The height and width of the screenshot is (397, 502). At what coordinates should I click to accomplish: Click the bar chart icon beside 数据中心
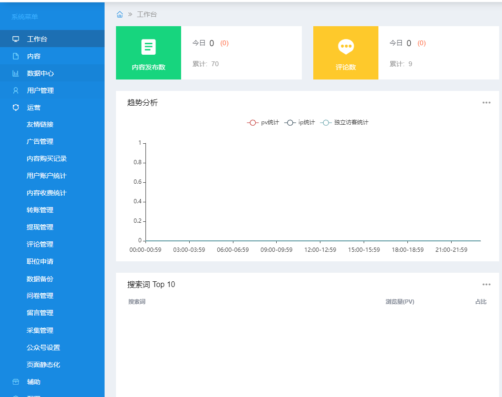pos(16,73)
